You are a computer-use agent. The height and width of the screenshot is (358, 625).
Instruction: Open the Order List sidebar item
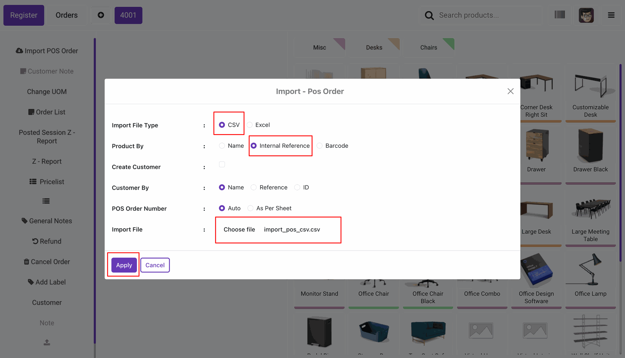[x=47, y=112]
